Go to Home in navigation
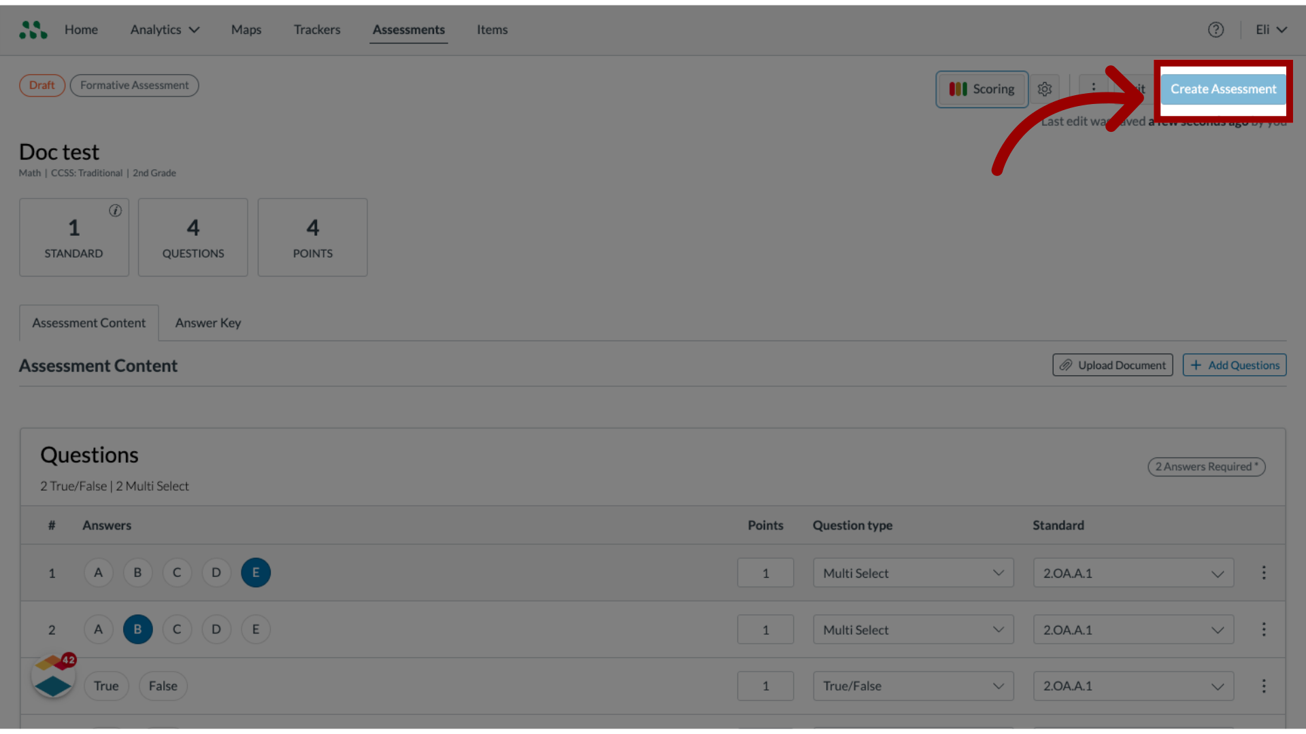Image resolution: width=1306 pixels, height=734 pixels. (81, 30)
